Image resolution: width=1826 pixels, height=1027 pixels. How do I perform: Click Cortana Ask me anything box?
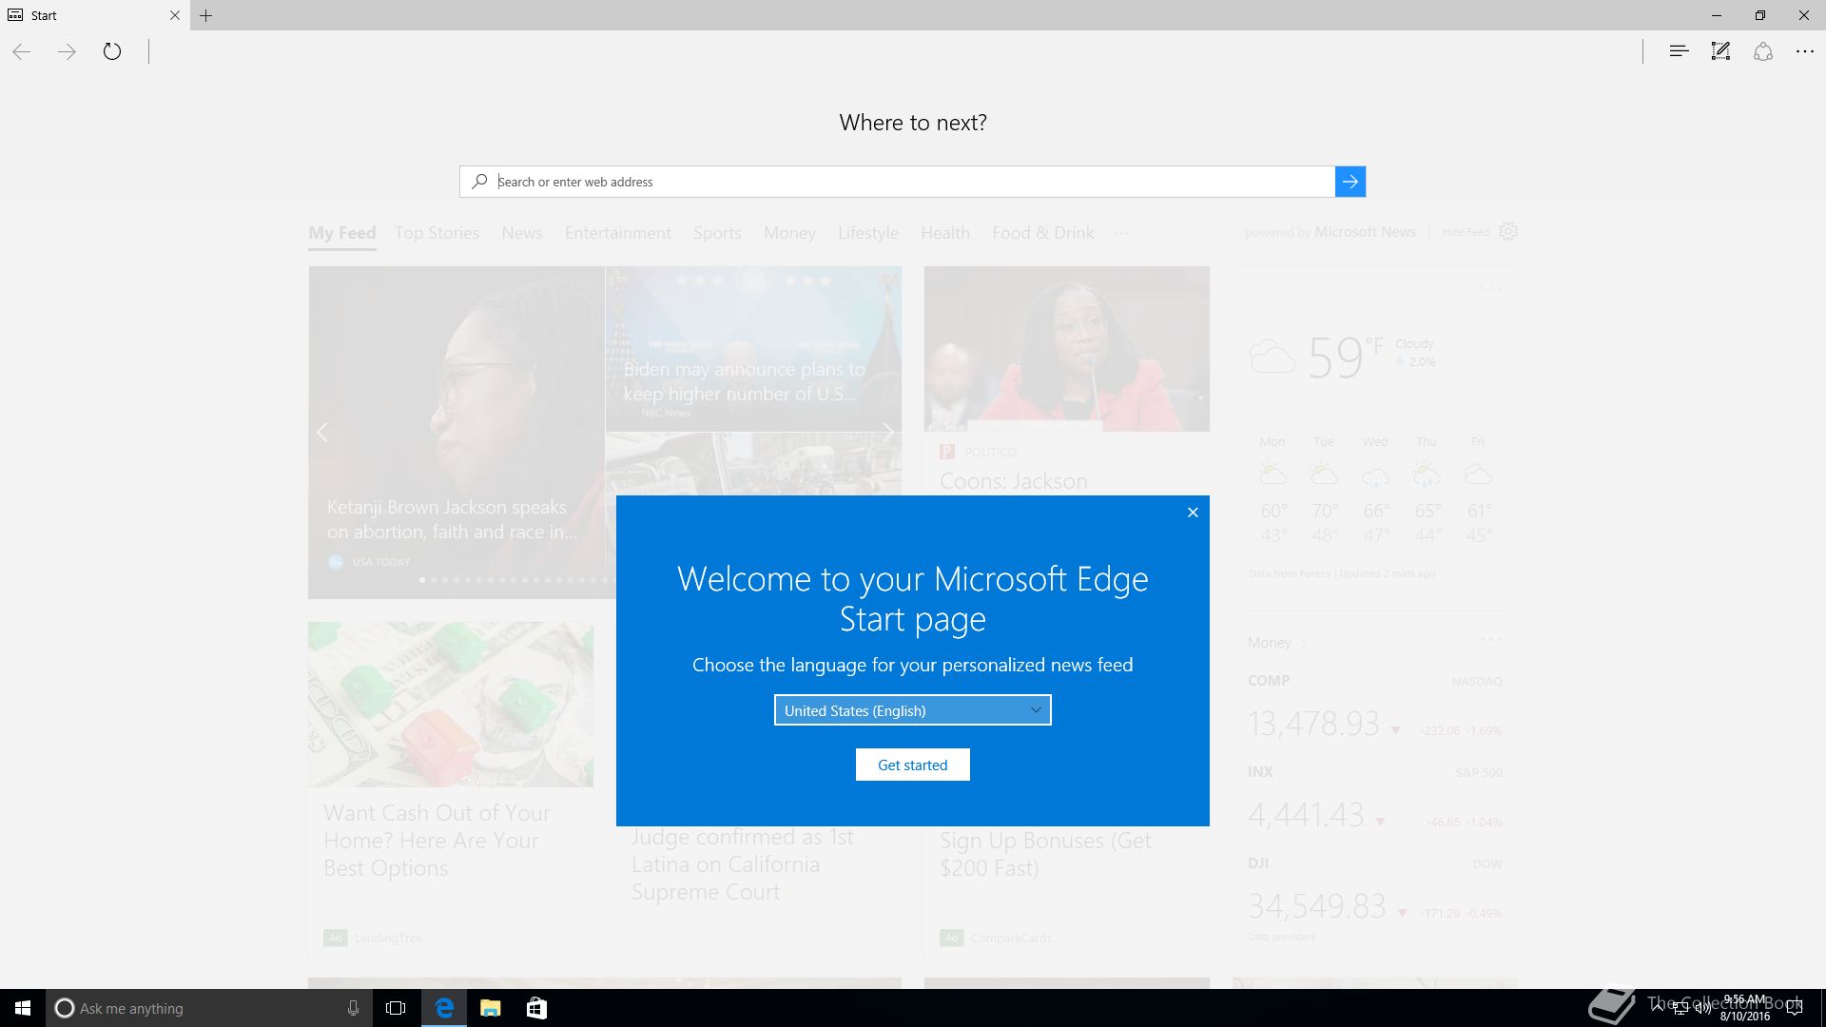pos(211,1008)
